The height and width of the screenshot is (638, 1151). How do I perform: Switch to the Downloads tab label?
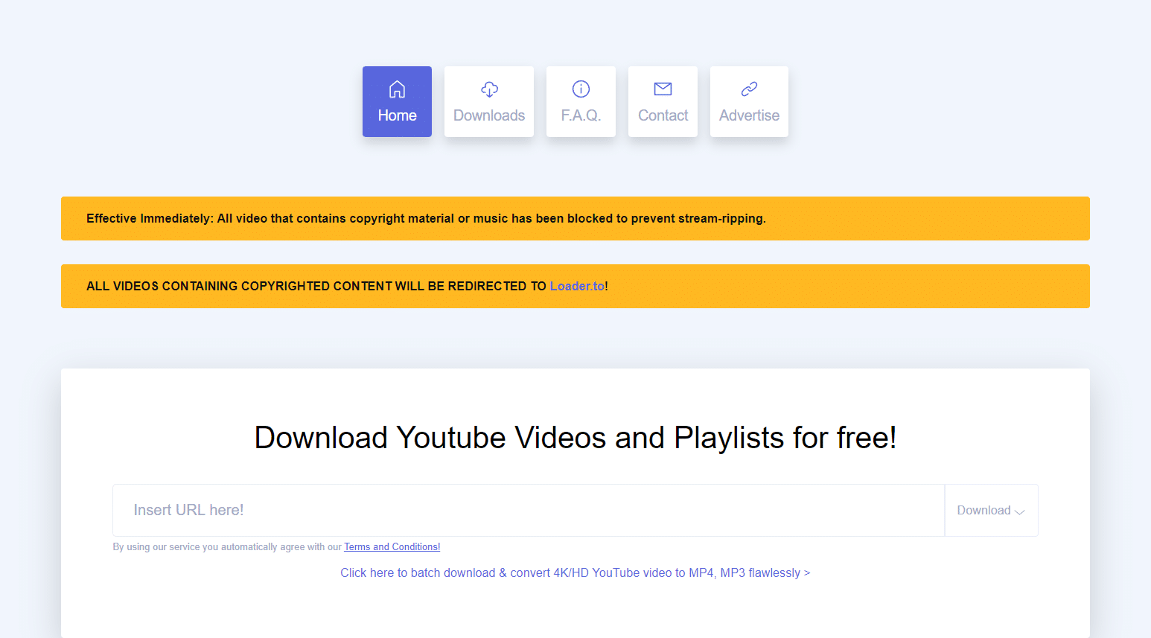click(x=489, y=115)
